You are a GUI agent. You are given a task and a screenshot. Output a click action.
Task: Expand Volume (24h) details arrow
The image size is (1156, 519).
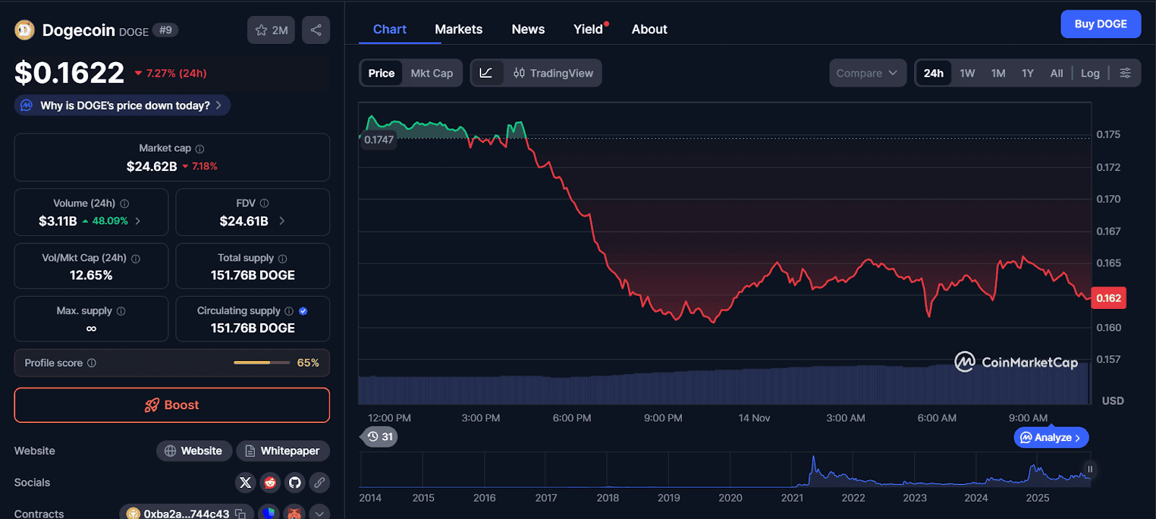click(x=138, y=221)
